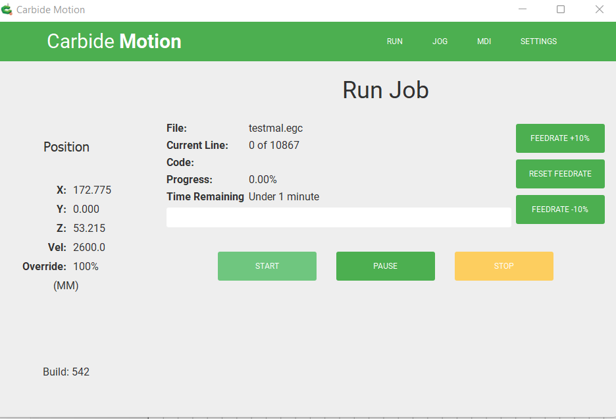This screenshot has width=616, height=419.
Task: Click the Carbide Motion header logo text
Action: point(115,42)
